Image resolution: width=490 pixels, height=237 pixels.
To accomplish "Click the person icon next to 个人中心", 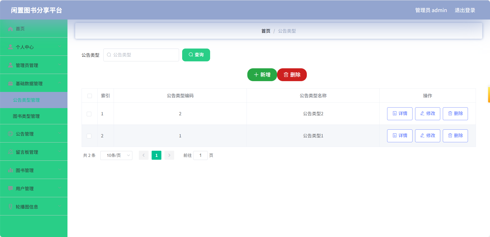I will 10,47.
